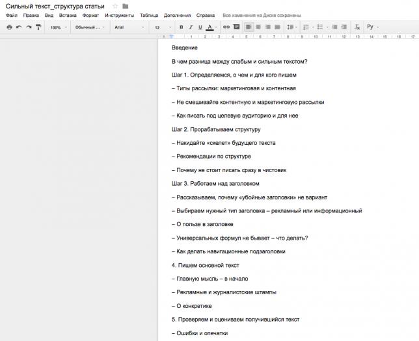Click the line '– О конкретике'

191,306
